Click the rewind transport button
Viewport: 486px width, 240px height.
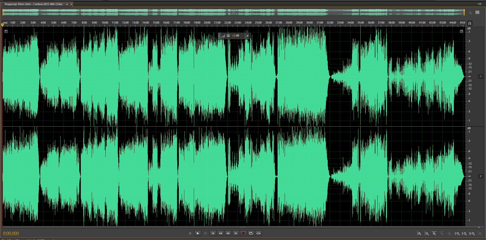tap(221, 233)
